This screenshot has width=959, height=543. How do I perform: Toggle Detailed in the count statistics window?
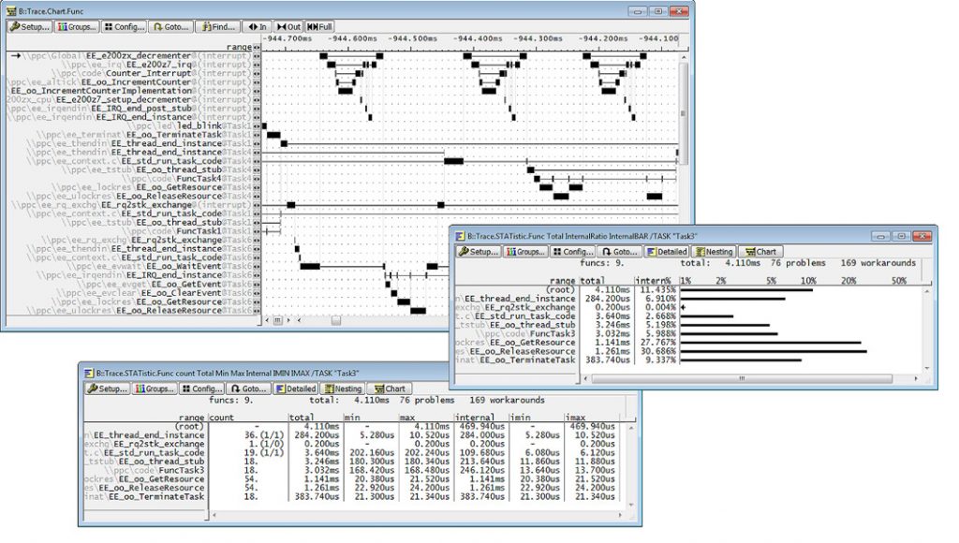[x=296, y=389]
